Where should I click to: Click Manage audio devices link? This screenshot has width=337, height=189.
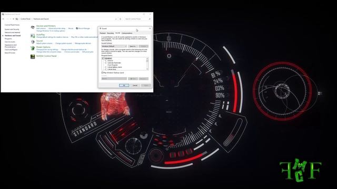click(x=83, y=43)
